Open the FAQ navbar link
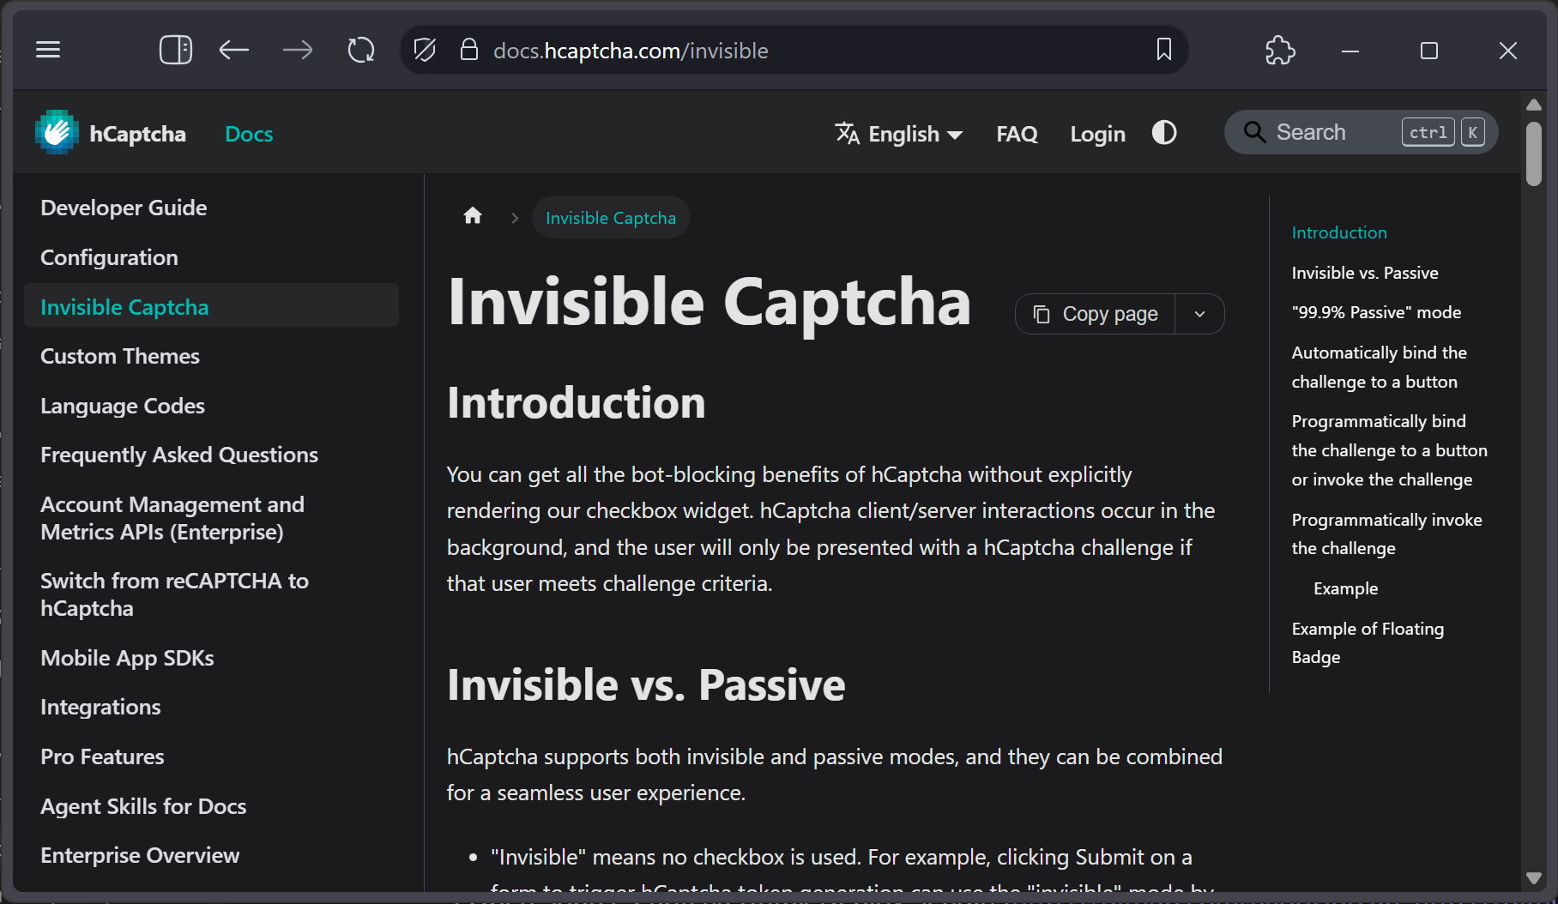This screenshot has width=1558, height=904. 1017,134
